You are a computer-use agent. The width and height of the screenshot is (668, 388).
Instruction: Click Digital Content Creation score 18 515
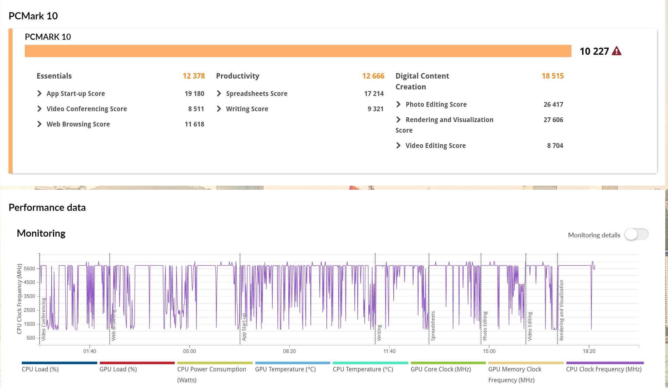click(x=553, y=76)
